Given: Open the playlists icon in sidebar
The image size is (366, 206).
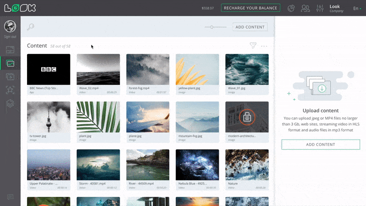Looking at the screenshot, I should click(10, 77).
